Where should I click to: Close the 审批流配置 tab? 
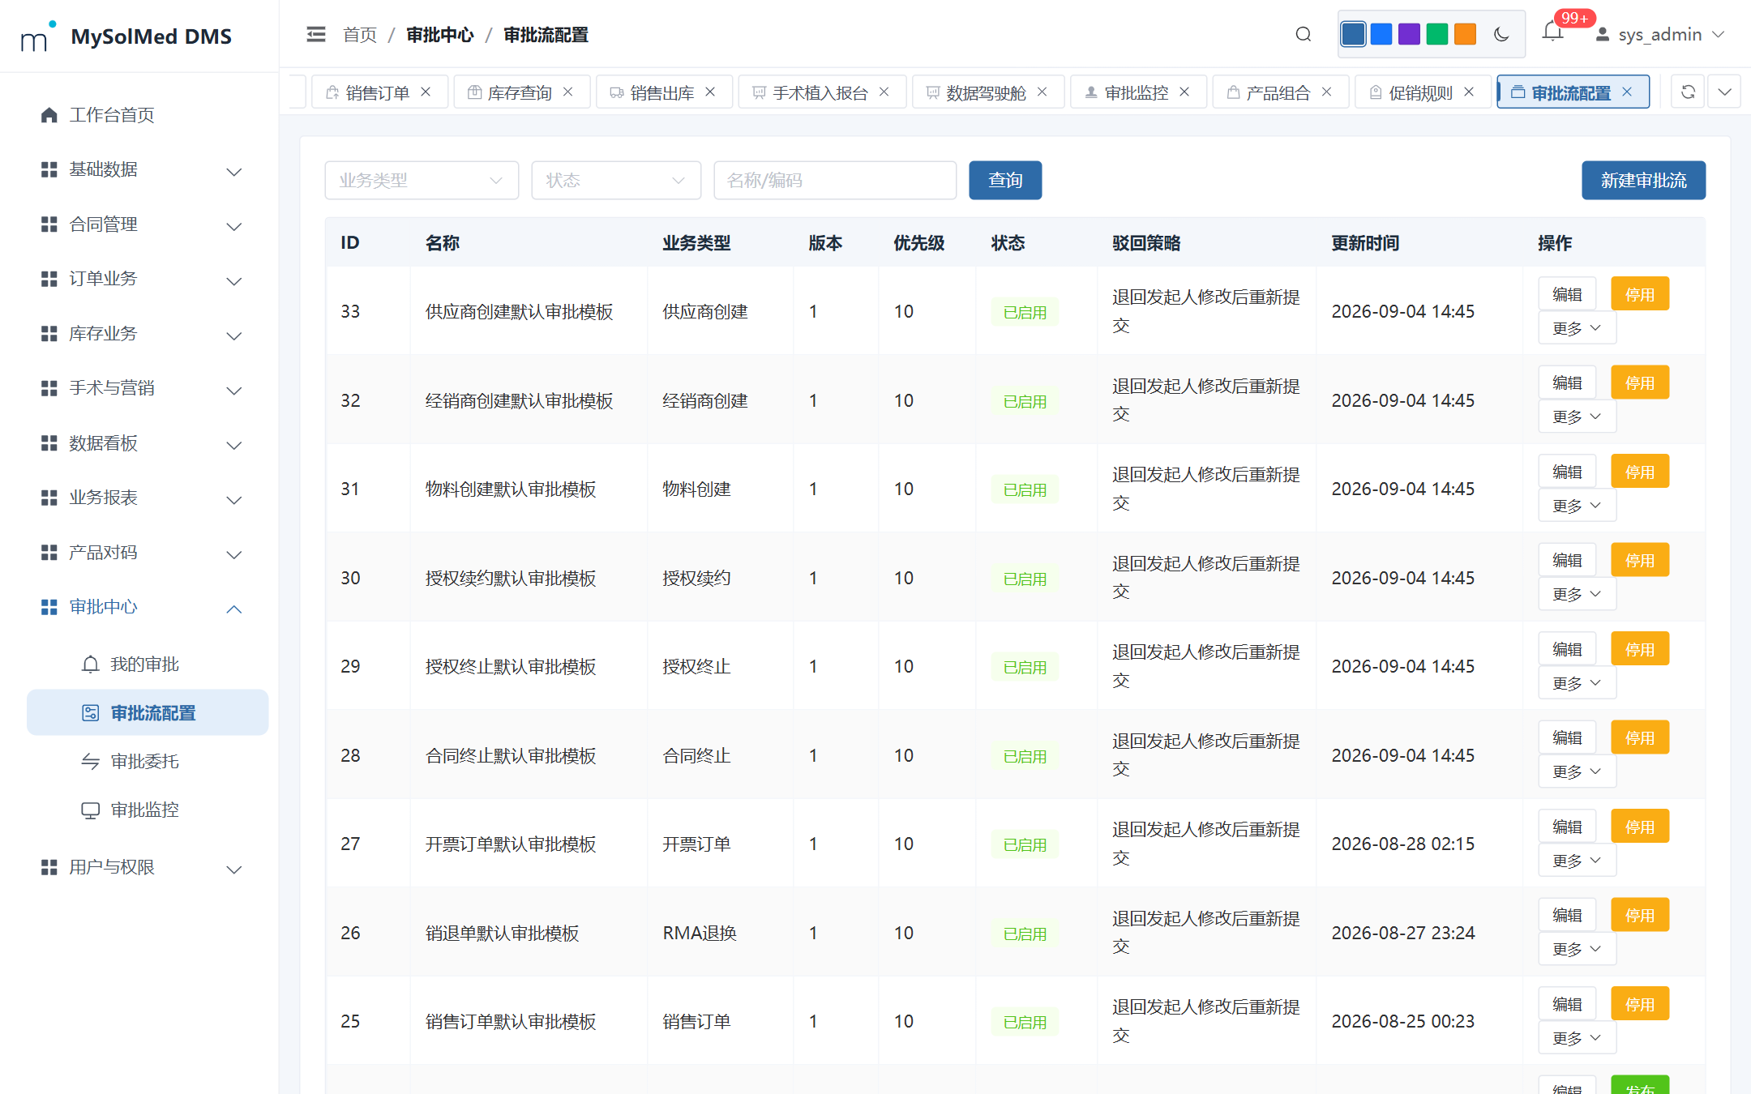tap(1627, 92)
